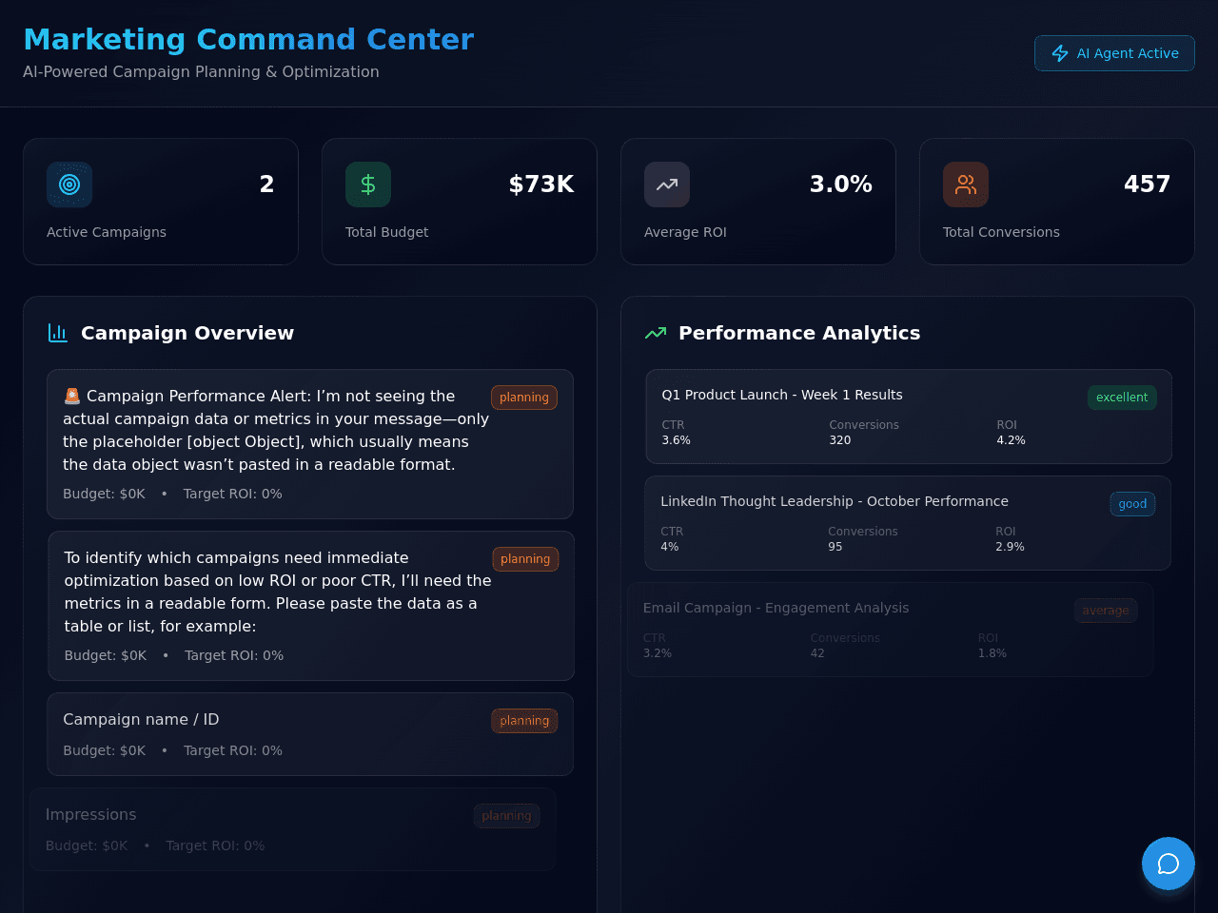Click the AI Agent Active button

point(1114,53)
